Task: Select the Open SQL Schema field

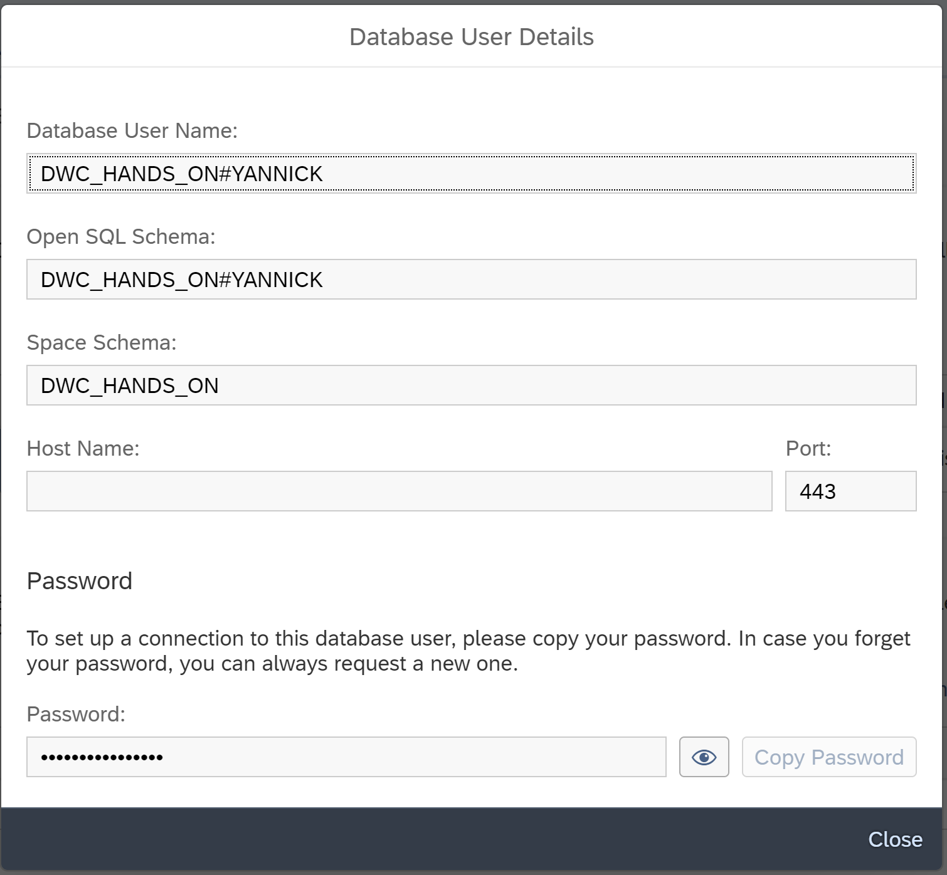Action: pos(471,280)
